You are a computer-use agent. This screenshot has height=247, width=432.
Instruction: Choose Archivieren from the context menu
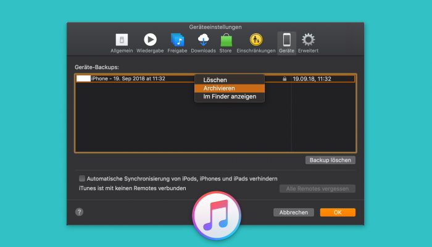coord(230,88)
